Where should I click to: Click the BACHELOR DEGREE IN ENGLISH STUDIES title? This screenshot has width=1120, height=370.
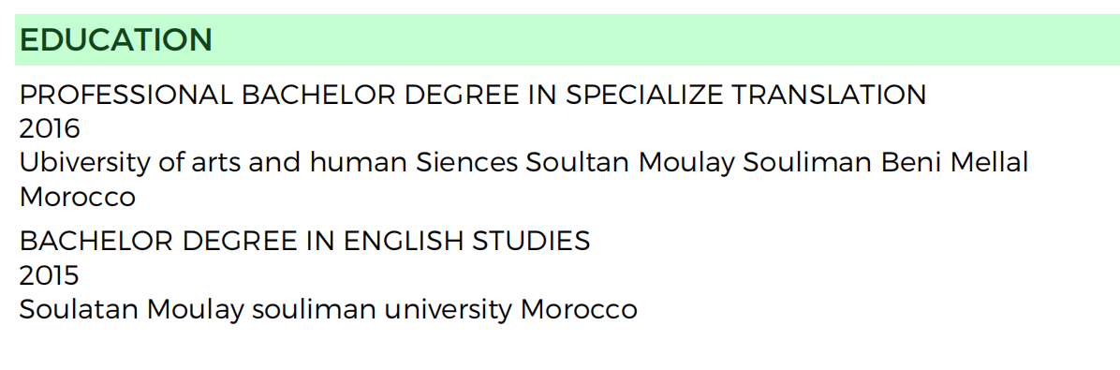coord(304,242)
